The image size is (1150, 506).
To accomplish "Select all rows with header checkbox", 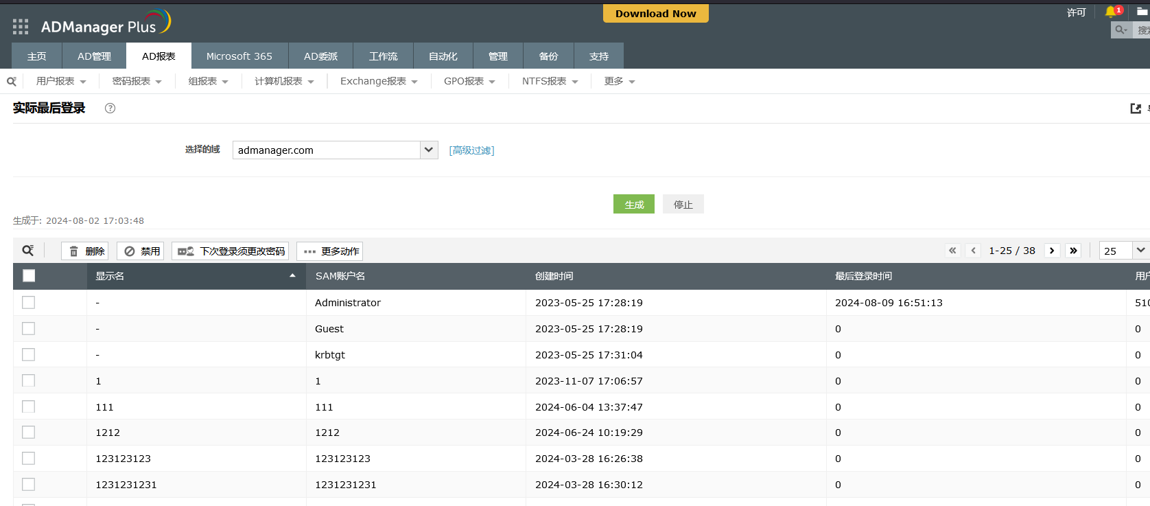I will click(x=29, y=276).
